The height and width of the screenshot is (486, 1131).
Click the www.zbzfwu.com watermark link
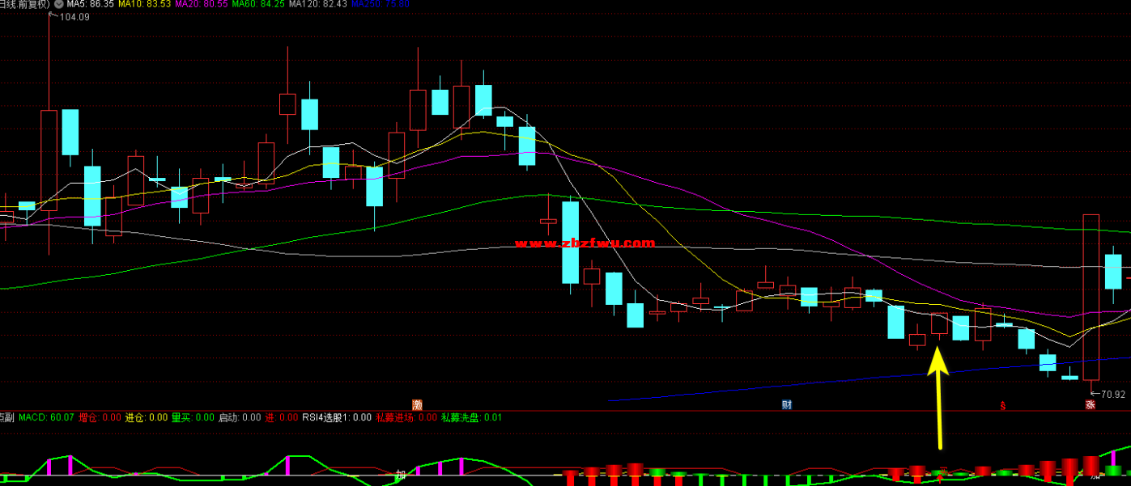(x=585, y=243)
